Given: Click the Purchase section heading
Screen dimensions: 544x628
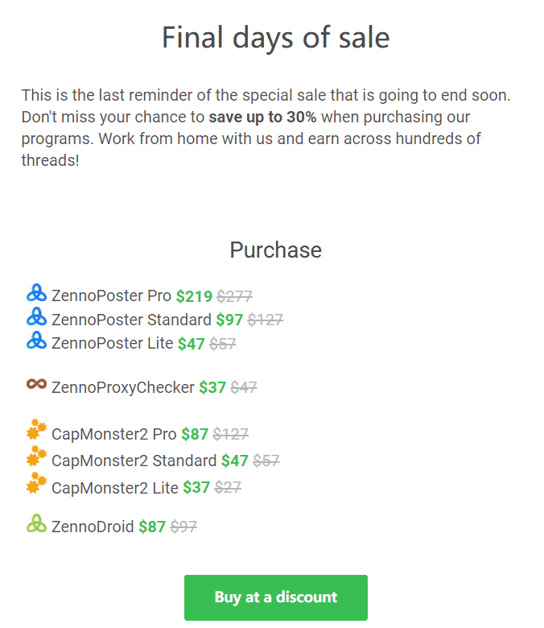Looking at the screenshot, I should [276, 250].
